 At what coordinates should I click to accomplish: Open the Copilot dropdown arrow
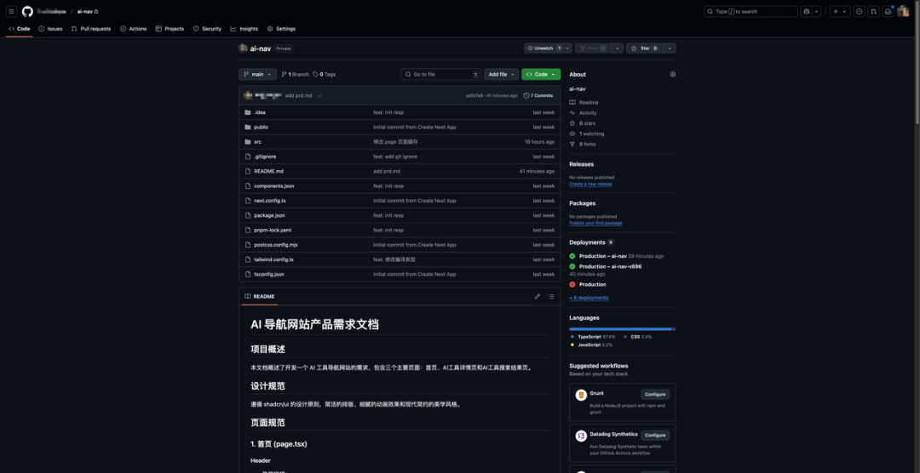tap(817, 11)
